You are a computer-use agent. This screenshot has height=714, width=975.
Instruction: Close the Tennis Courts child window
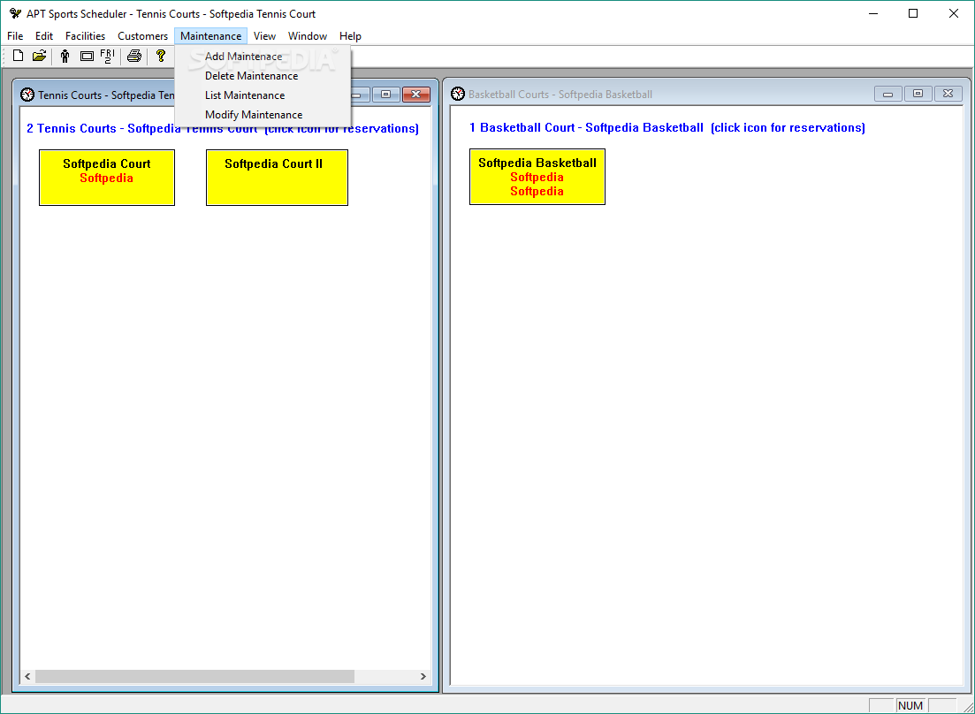click(x=416, y=95)
